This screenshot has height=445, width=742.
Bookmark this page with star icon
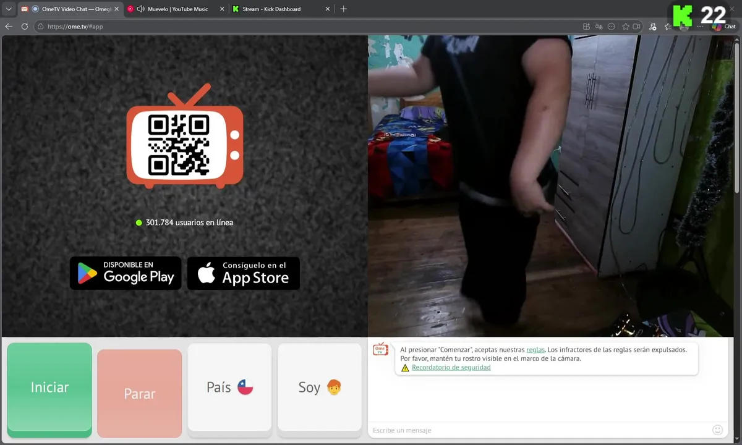[x=626, y=27]
